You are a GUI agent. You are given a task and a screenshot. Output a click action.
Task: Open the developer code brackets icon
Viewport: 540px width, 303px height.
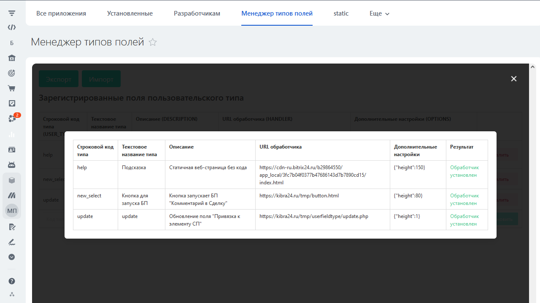click(x=12, y=27)
